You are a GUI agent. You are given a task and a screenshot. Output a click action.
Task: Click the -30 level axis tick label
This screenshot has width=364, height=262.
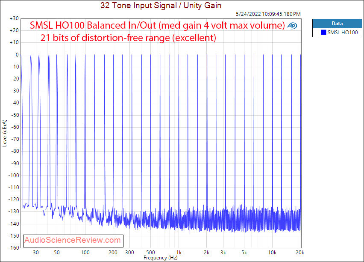(15, 91)
